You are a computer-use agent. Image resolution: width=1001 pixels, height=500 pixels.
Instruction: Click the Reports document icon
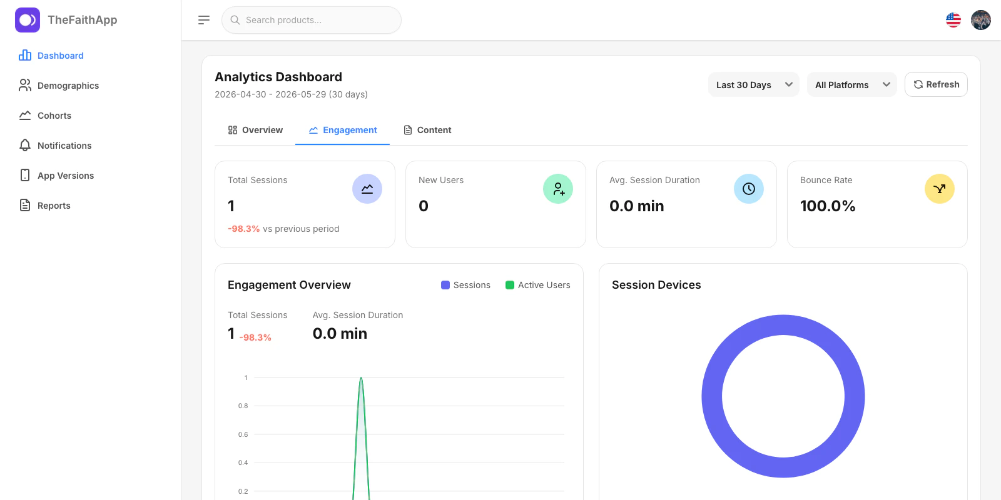coord(25,205)
